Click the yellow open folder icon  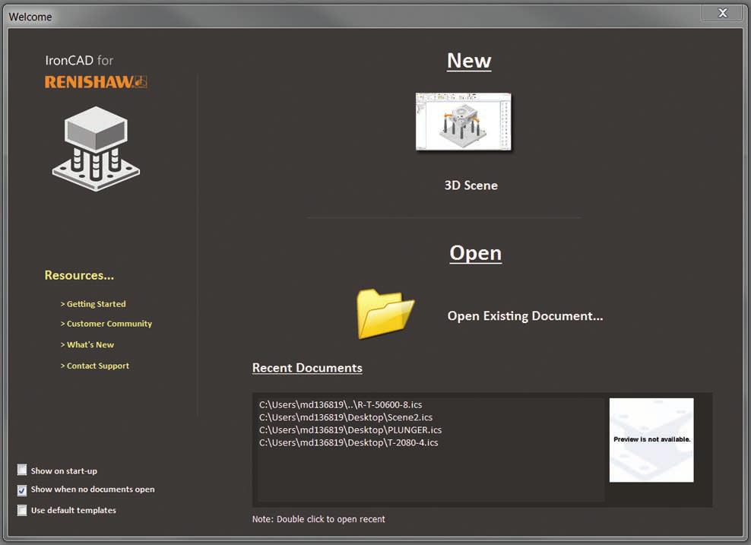click(x=385, y=314)
